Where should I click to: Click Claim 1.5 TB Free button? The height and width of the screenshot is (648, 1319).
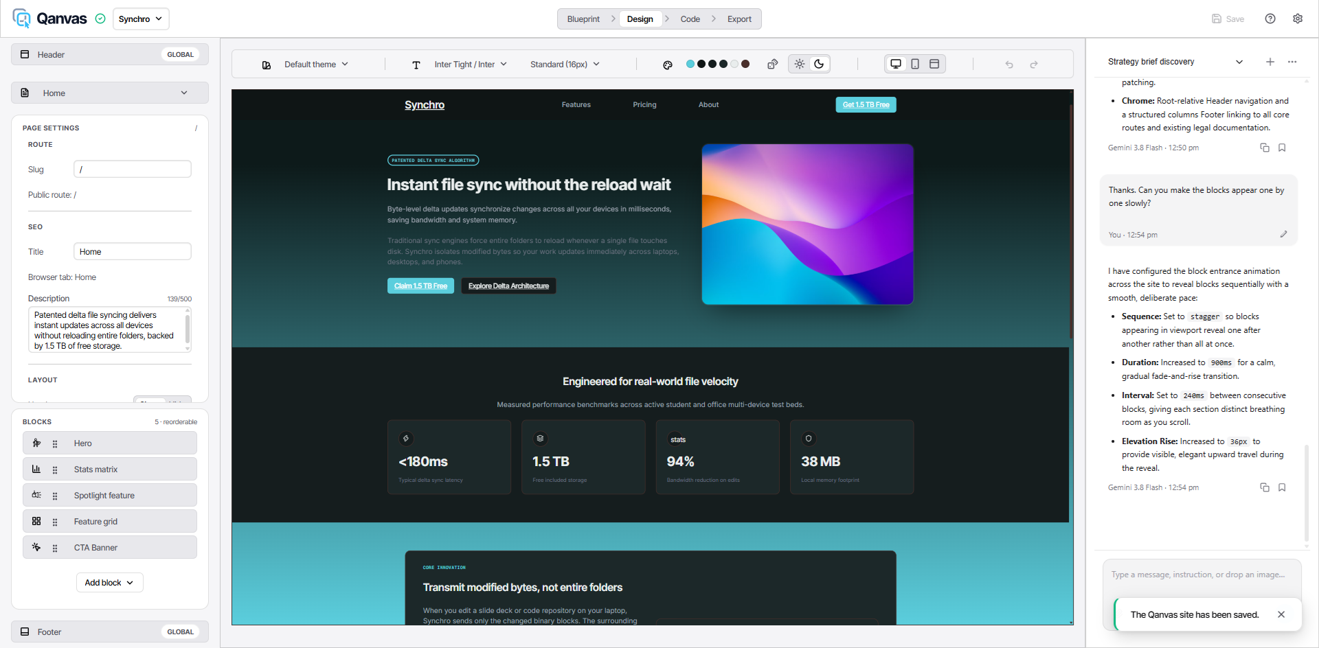420,286
